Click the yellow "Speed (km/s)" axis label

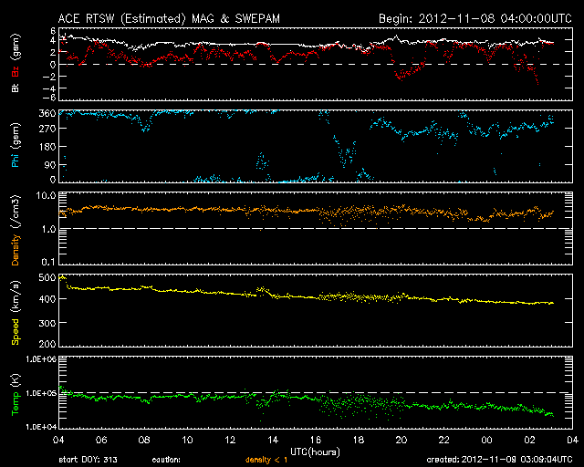coord(16,313)
